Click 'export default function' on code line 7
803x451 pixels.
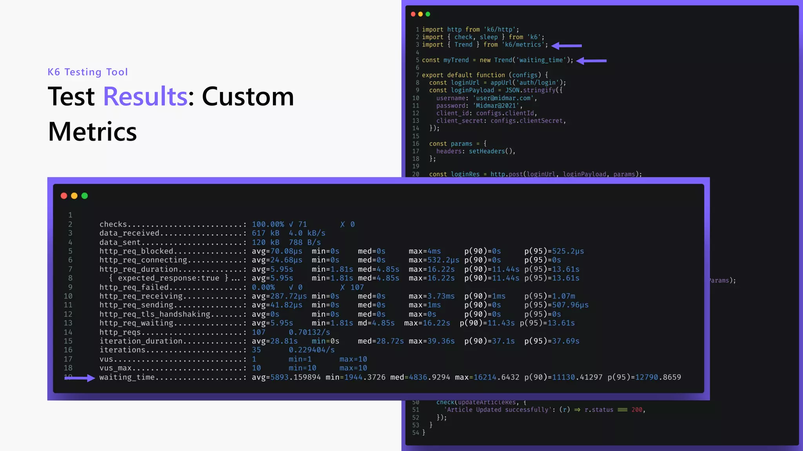click(x=463, y=75)
